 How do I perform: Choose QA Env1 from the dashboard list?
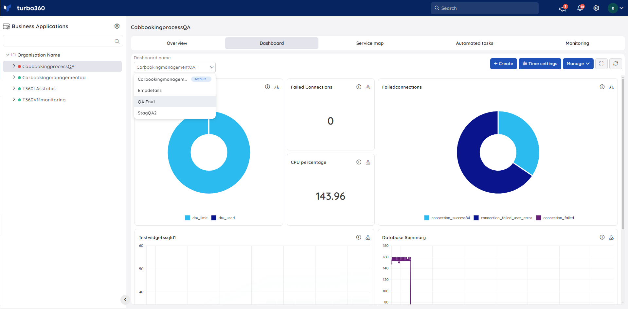click(175, 102)
